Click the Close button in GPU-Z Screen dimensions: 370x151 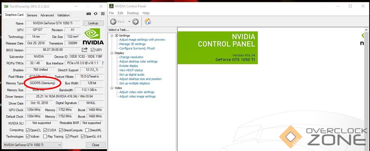click(96, 145)
